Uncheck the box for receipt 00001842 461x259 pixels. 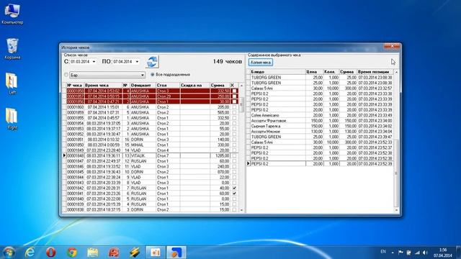click(x=234, y=188)
